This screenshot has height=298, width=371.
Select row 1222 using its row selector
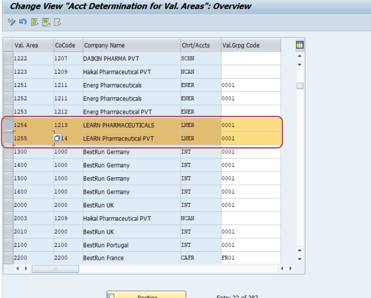[x=8, y=58]
